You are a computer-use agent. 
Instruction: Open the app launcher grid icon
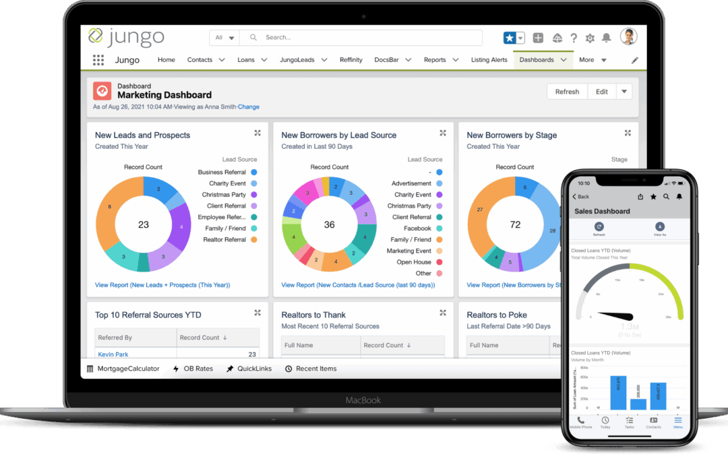click(x=98, y=60)
